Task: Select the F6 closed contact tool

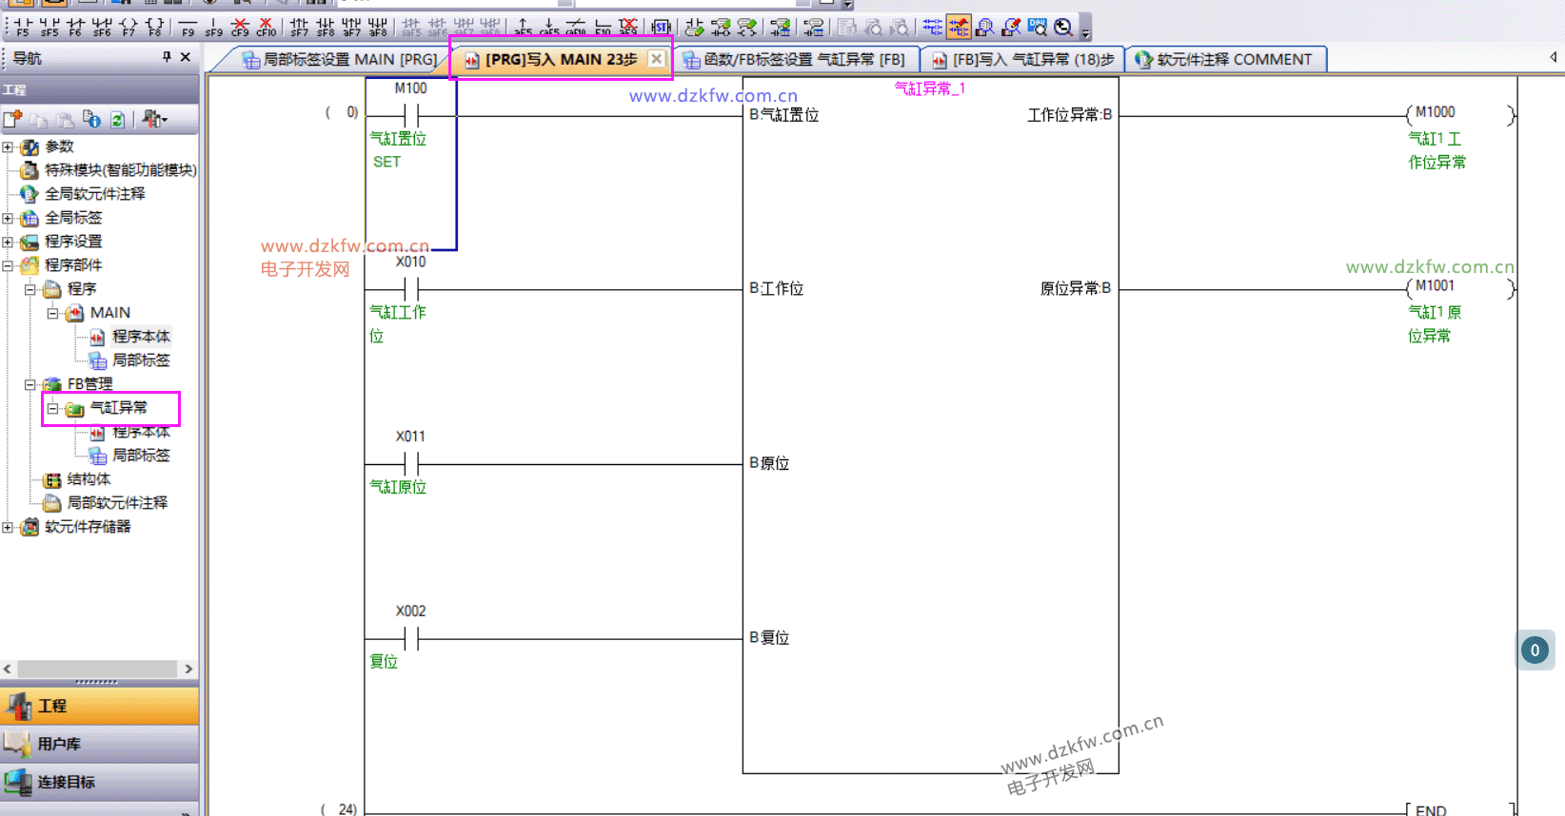Action: point(75,27)
